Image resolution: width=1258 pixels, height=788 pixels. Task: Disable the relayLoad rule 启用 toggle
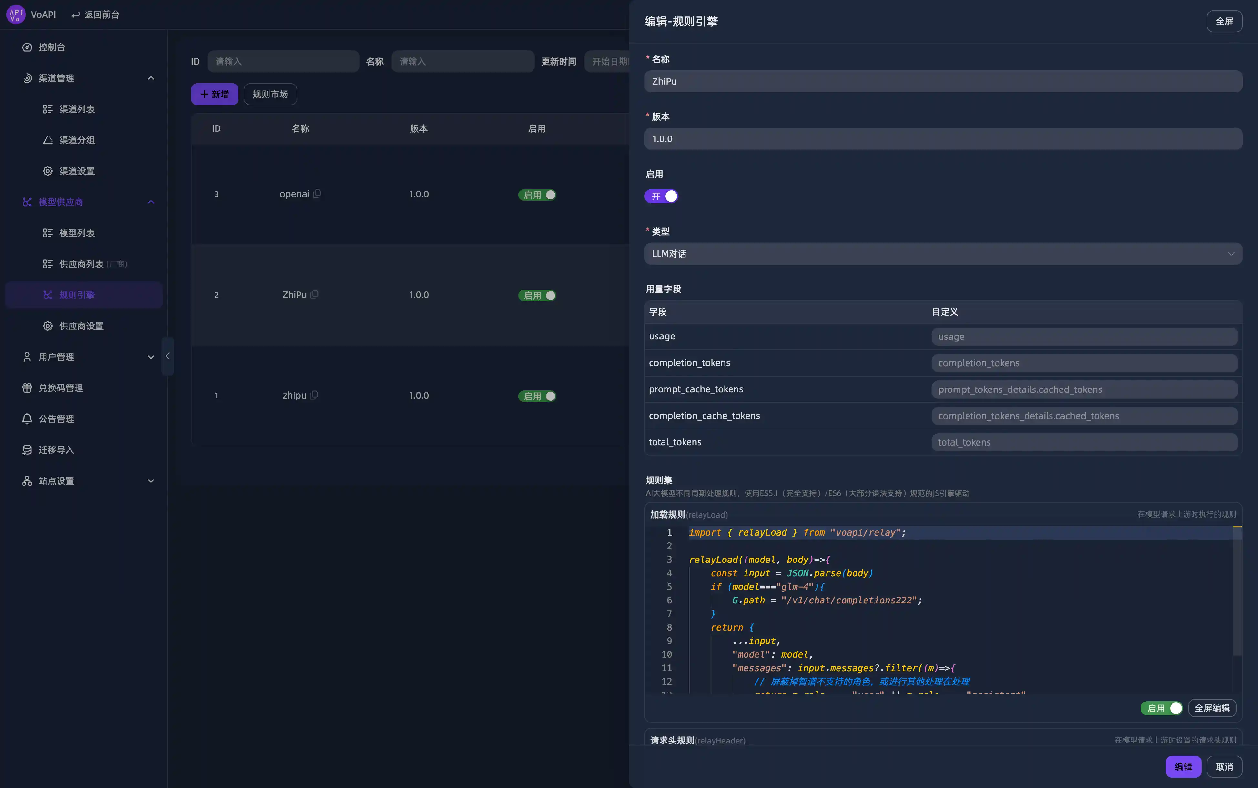pos(1161,708)
